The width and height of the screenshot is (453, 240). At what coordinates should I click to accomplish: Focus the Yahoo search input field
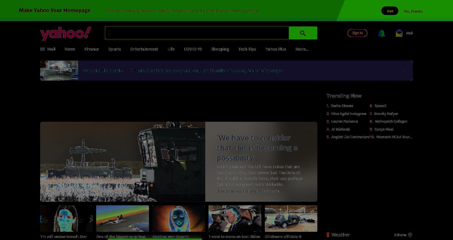[197, 33]
